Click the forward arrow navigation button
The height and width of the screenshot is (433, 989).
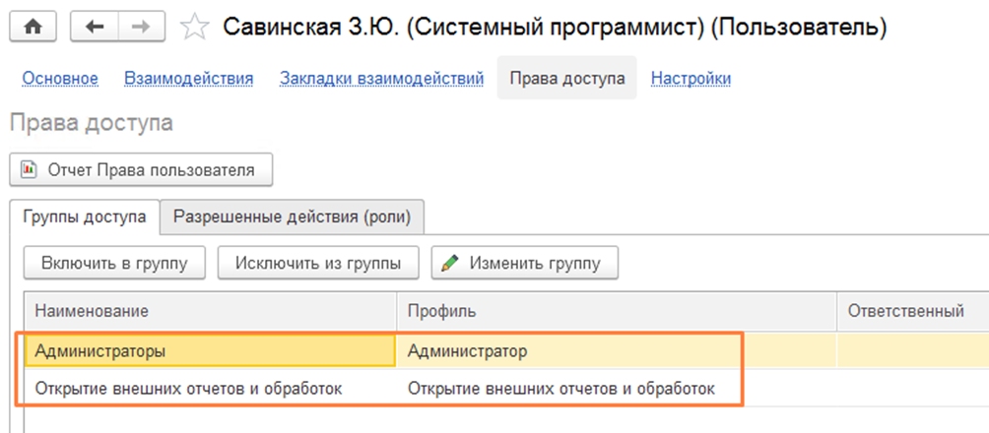[140, 28]
